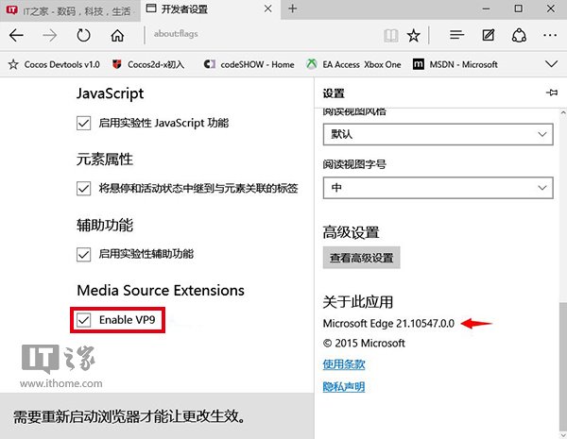Go back using the back arrow
Viewport: 567px width, 439px height.
pos(16,36)
